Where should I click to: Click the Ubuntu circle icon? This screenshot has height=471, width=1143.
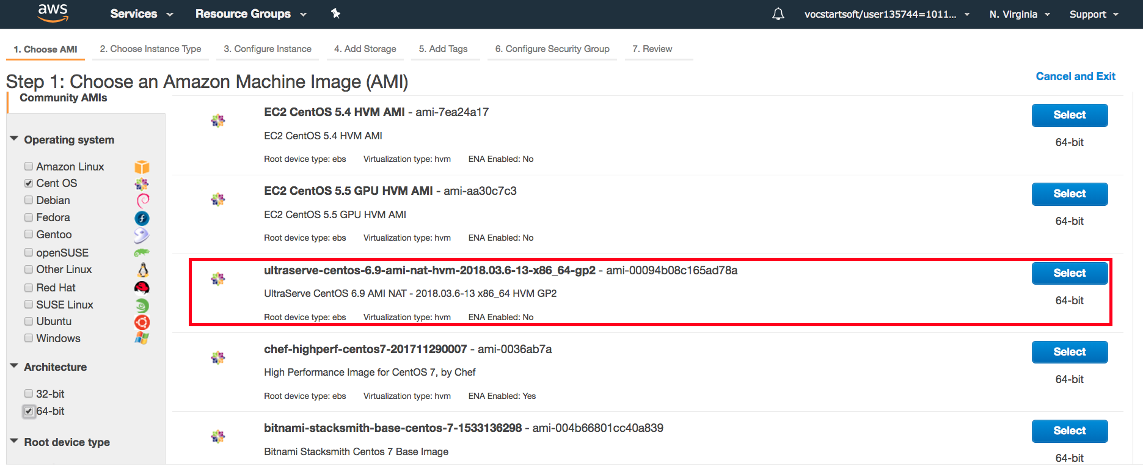click(142, 322)
